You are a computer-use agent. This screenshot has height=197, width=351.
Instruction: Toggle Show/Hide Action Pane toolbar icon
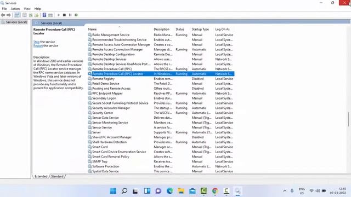coord(50,15)
